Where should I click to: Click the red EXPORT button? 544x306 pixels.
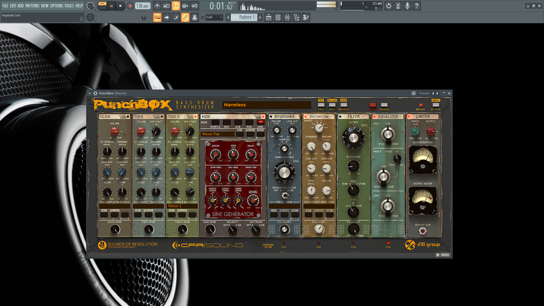(373, 105)
